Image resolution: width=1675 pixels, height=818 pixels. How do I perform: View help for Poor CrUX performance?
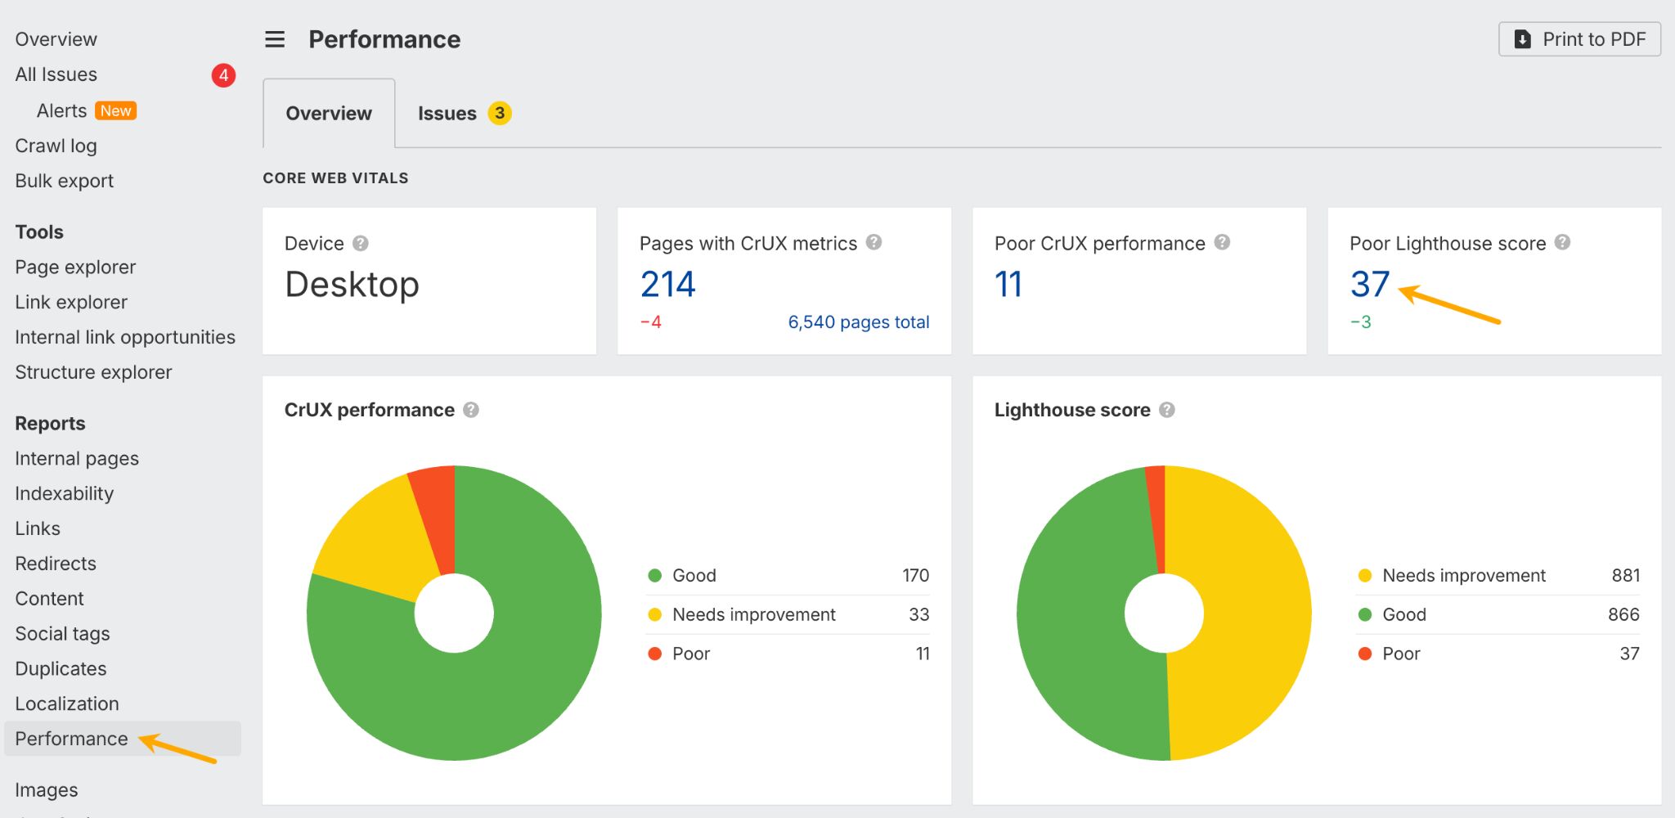pyautogui.click(x=1222, y=243)
